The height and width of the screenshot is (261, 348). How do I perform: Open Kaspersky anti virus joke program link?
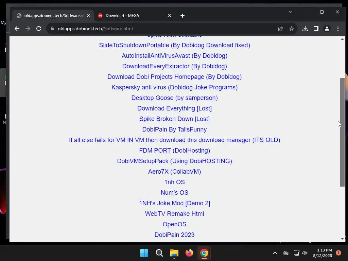174,87
